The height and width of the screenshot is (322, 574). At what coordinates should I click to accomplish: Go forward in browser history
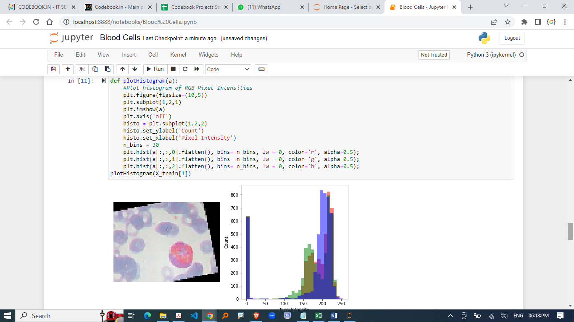tap(23, 22)
